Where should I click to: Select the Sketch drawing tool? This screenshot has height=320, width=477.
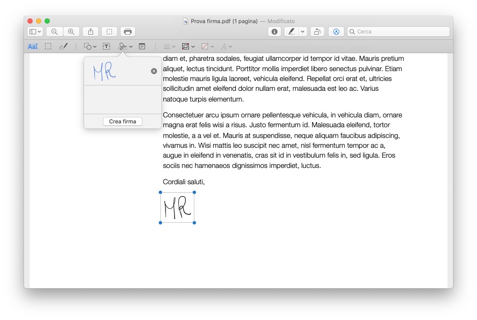63,47
